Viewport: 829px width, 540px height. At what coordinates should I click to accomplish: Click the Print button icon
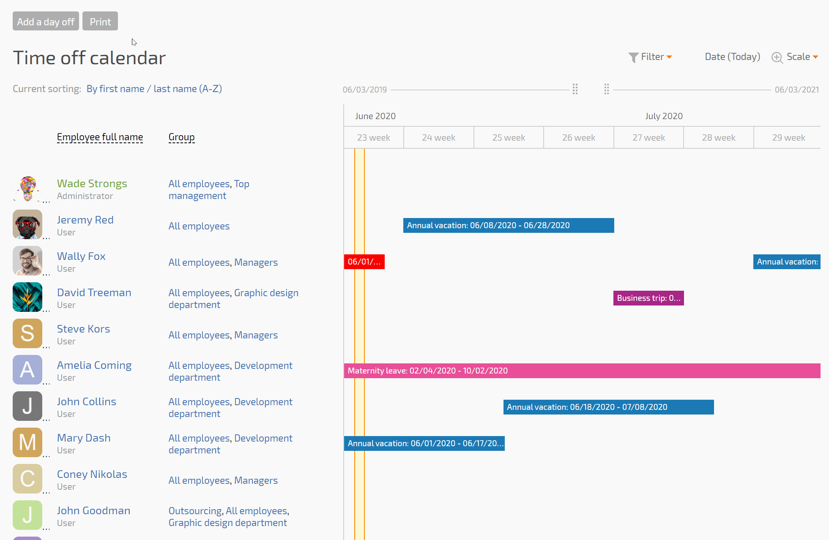pos(100,21)
